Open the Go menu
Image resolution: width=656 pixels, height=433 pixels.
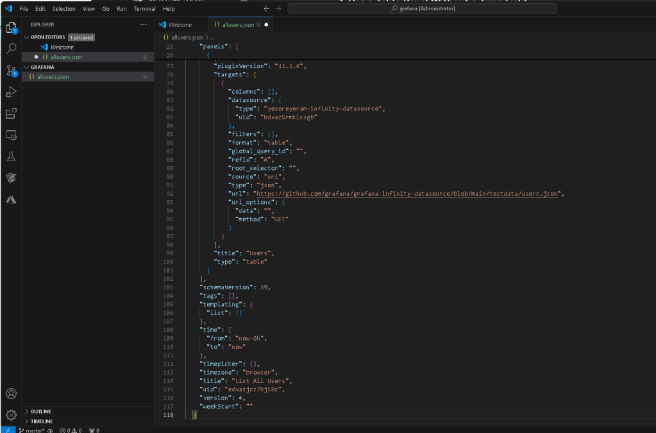tap(106, 9)
